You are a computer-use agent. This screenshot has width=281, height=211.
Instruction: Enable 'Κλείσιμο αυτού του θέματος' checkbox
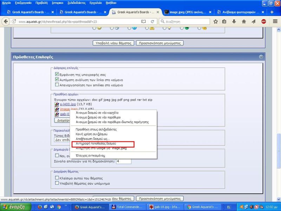57,178
